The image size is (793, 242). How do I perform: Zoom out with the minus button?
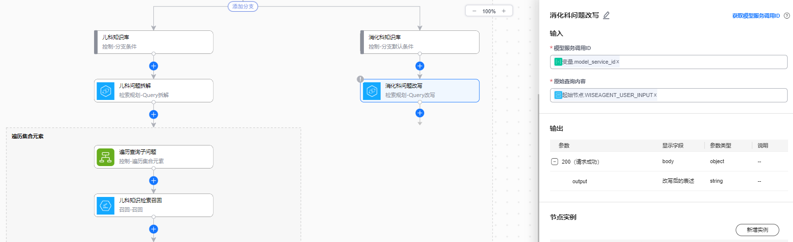[474, 11]
